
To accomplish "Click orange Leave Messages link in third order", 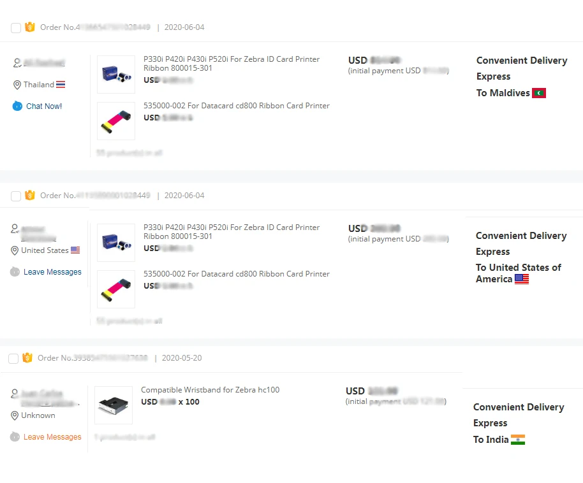I will (x=52, y=437).
